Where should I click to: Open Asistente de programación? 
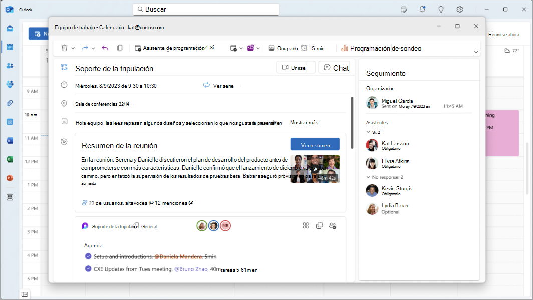tap(170, 48)
